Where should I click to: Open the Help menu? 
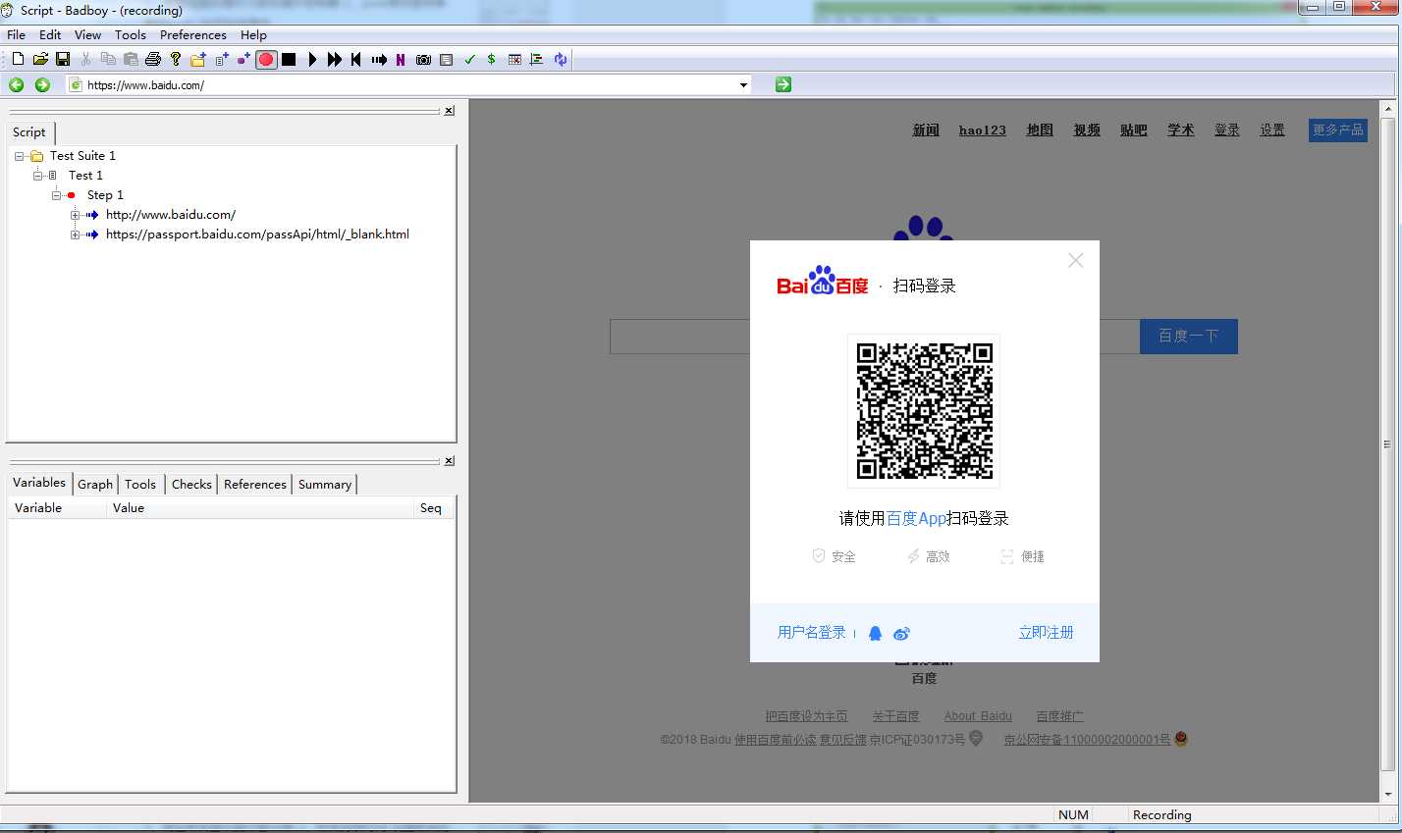253,34
